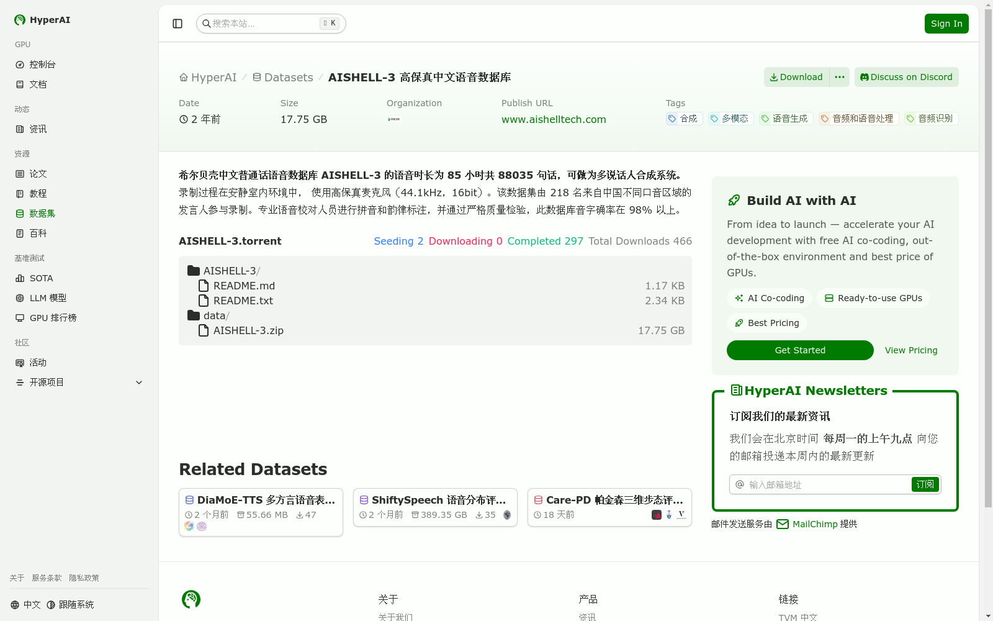Click the 开源项目 list icon
Viewport: 993px width, 621px height.
coord(20,383)
